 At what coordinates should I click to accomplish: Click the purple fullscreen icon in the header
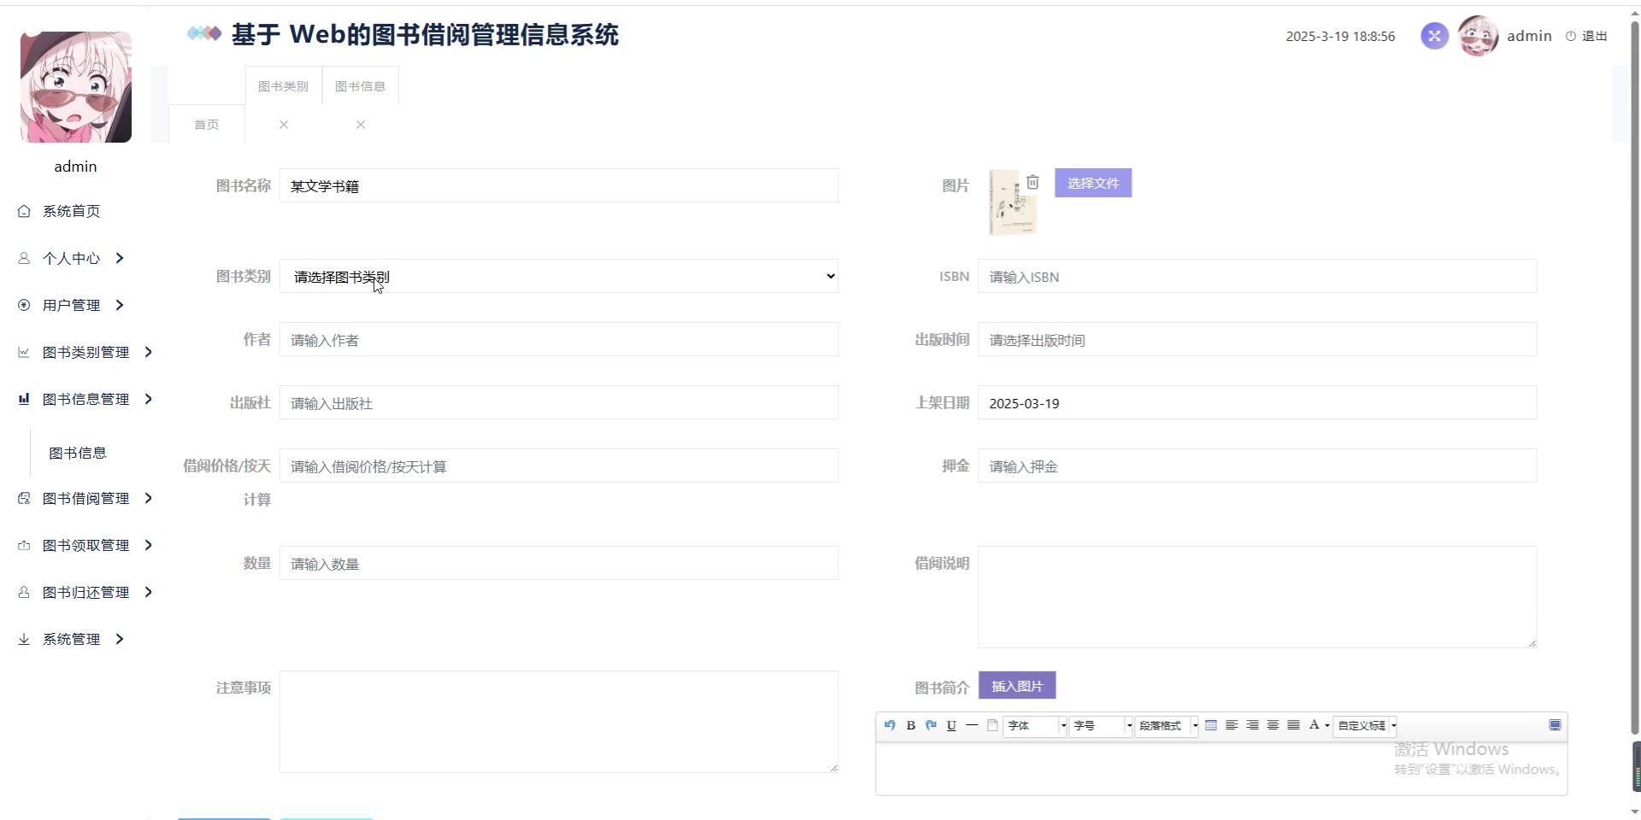coord(1434,36)
